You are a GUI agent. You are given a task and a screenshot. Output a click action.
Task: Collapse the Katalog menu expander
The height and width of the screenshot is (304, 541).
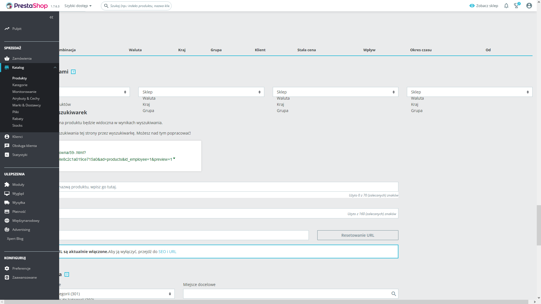point(55,68)
